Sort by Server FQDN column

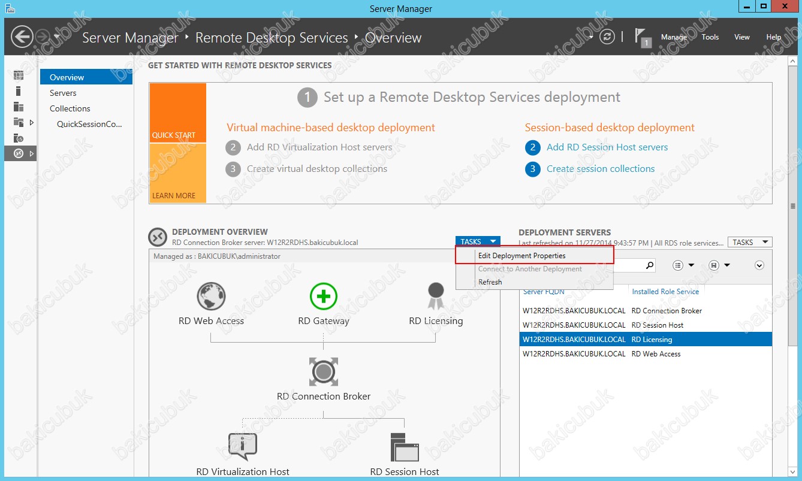click(544, 291)
